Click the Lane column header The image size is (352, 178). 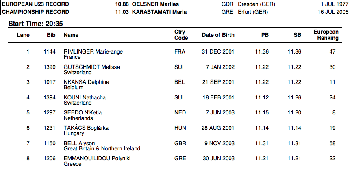[23, 35]
